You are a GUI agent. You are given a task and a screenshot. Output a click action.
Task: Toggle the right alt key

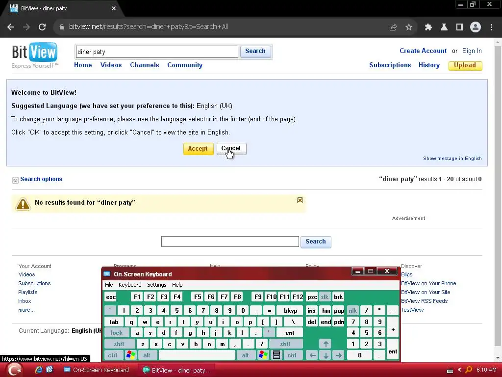click(x=245, y=355)
